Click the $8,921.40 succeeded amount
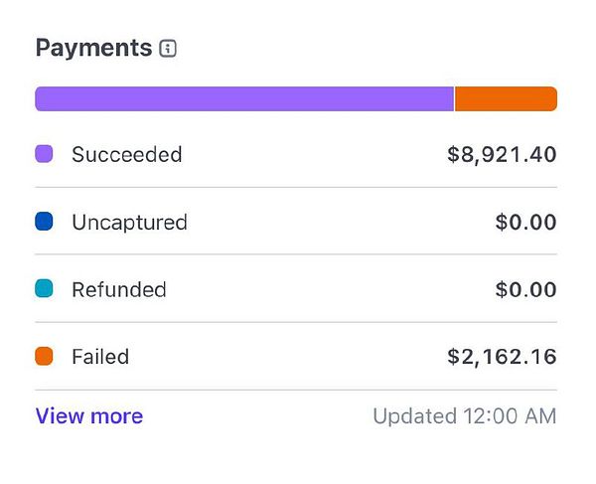 (502, 154)
